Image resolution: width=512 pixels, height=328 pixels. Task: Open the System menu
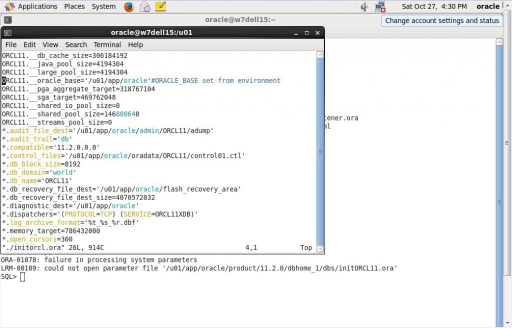(x=103, y=6)
